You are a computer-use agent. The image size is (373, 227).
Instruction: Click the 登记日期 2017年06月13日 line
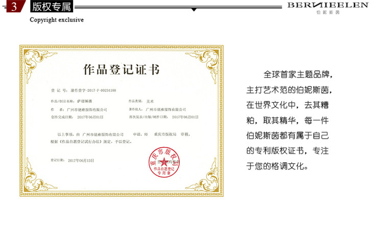pyautogui.click(x=73, y=161)
